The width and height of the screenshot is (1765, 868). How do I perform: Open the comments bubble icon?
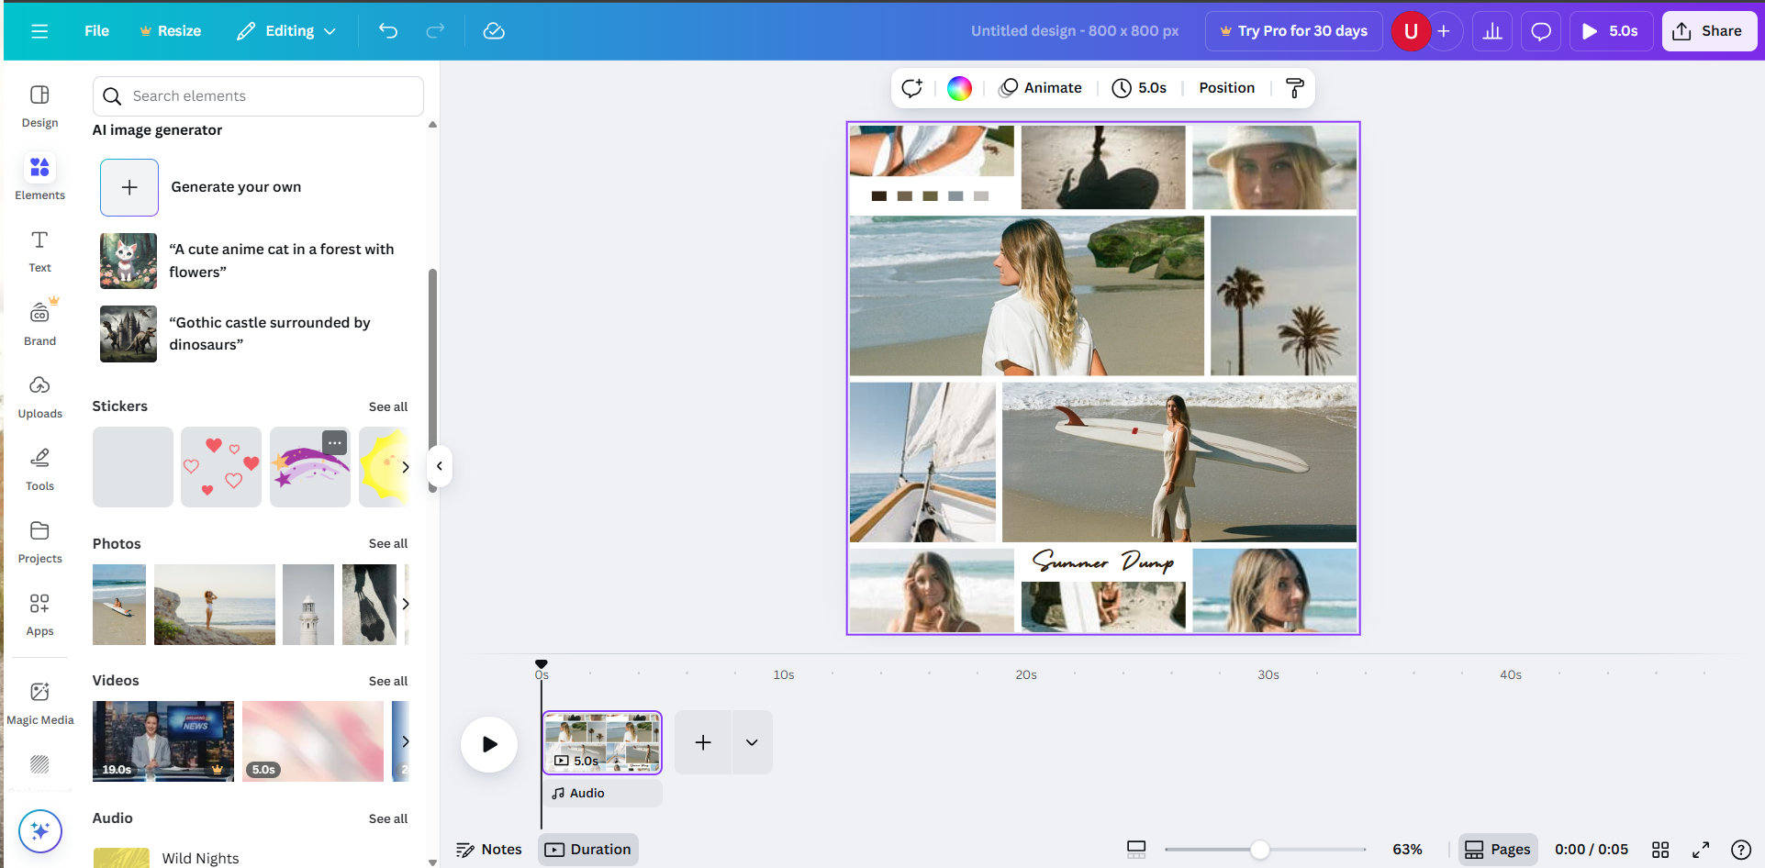1540,30
